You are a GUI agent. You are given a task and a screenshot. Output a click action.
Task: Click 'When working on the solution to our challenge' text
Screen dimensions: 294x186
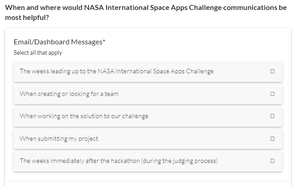[x=84, y=116]
